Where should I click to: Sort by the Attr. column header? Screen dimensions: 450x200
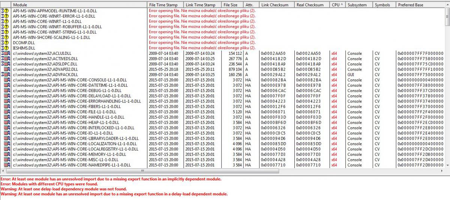pyautogui.click(x=251, y=5)
